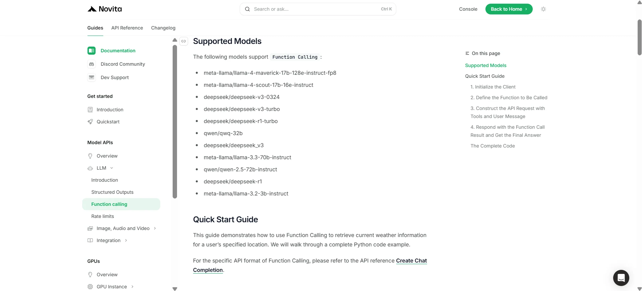Image resolution: width=642 pixels, height=291 pixels.
Task: Click the sidebar vertical scrollbar
Action: [175, 122]
